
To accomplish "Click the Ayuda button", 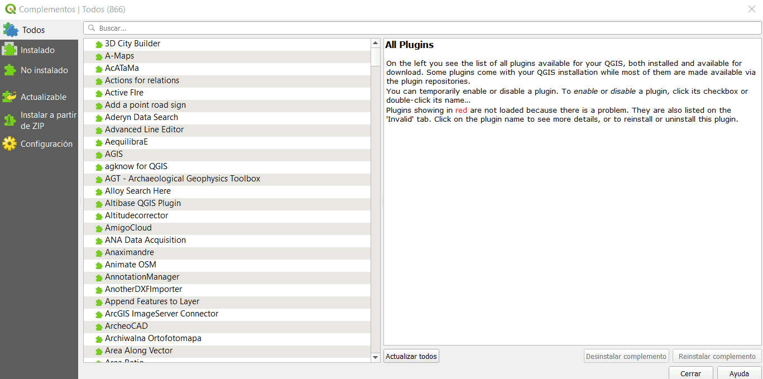I will [x=739, y=373].
